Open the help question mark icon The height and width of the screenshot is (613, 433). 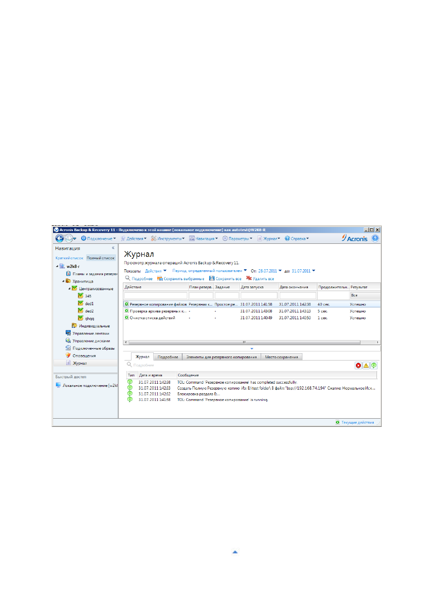pos(375,238)
